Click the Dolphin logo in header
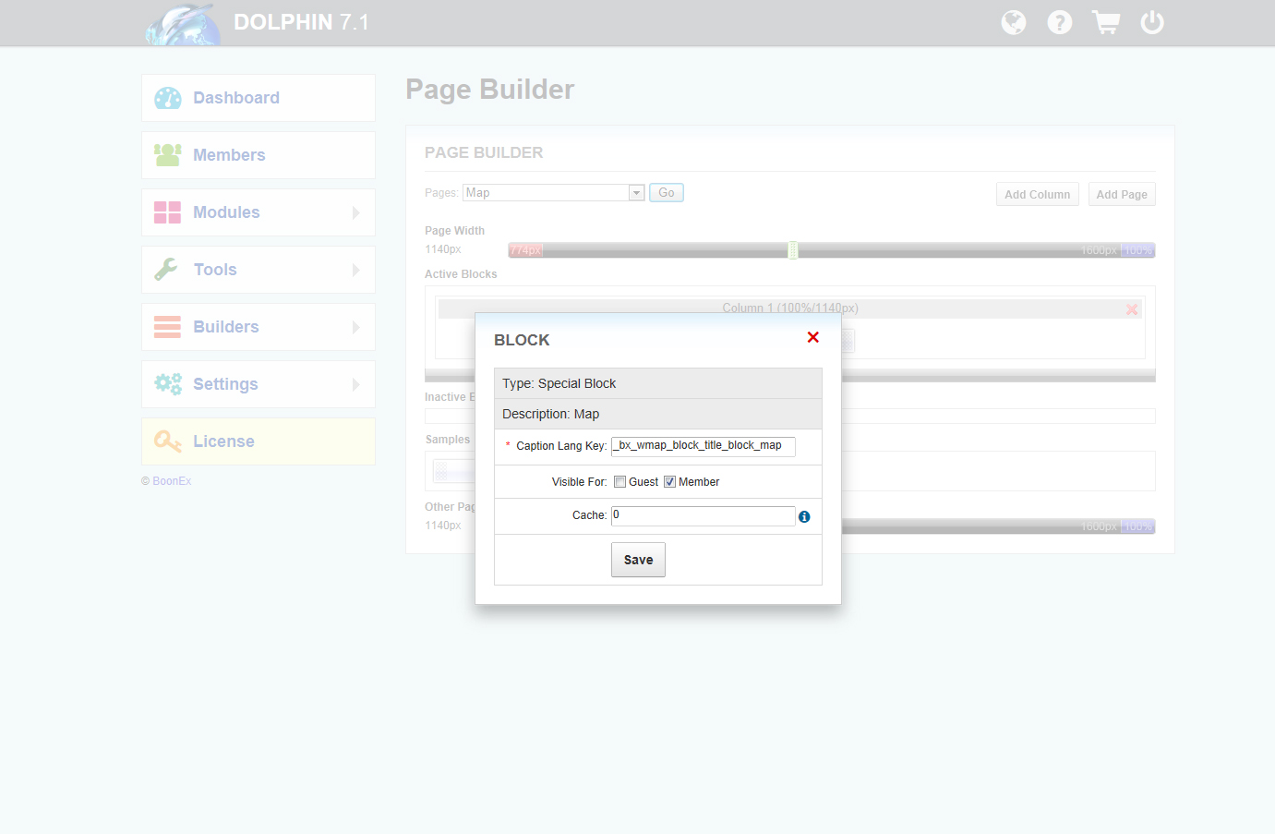The width and height of the screenshot is (1275, 834). [183, 24]
